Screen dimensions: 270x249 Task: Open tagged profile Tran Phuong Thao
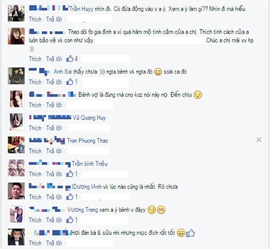coord(88,140)
